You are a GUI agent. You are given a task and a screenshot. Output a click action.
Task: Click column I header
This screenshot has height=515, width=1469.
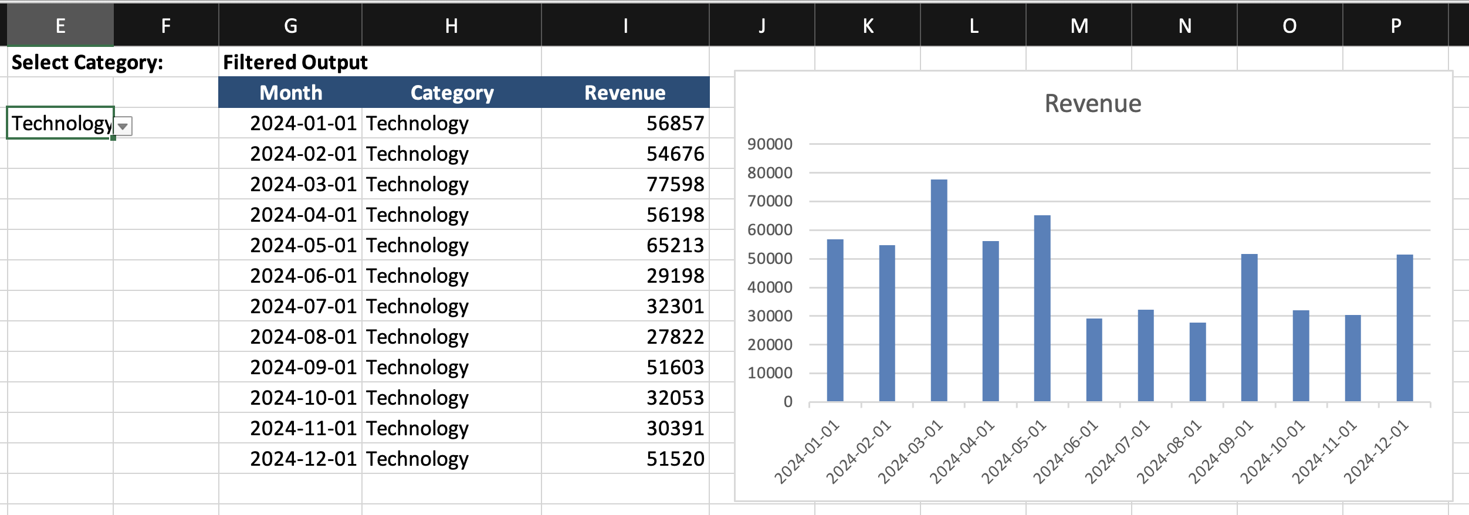point(625,26)
